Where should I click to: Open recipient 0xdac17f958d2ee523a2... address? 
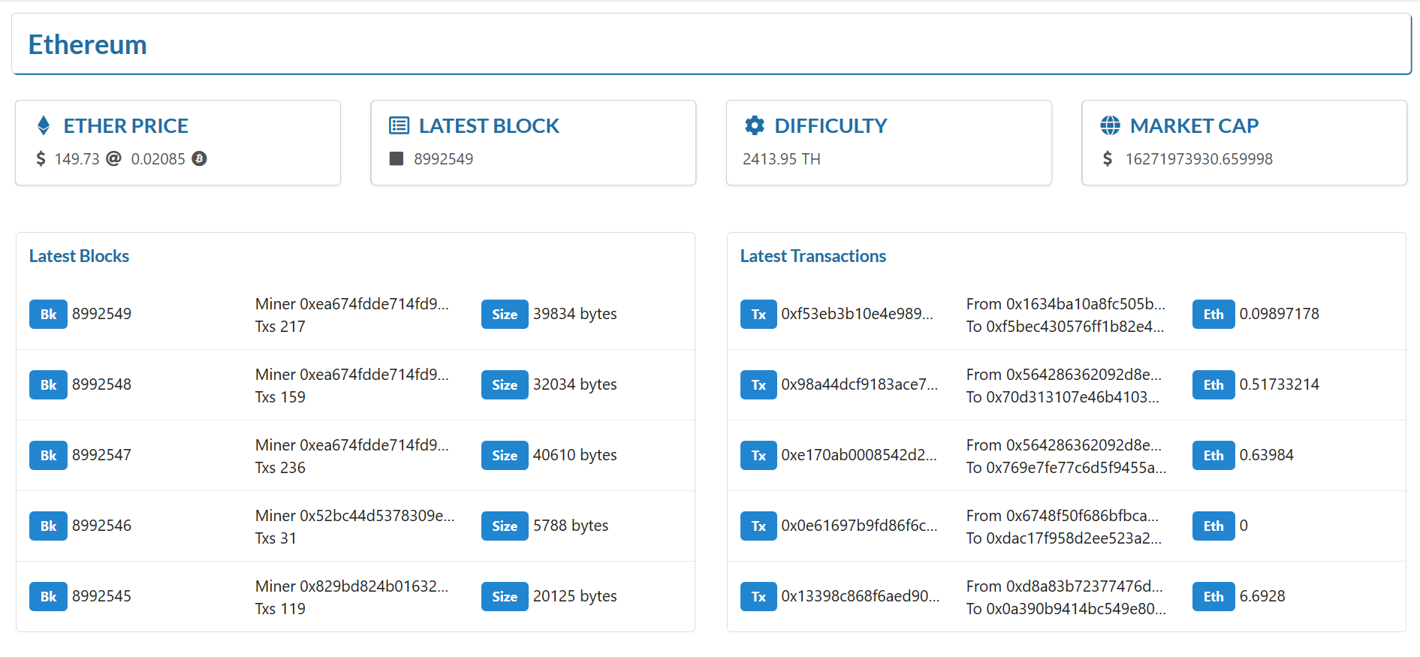coord(1074,538)
